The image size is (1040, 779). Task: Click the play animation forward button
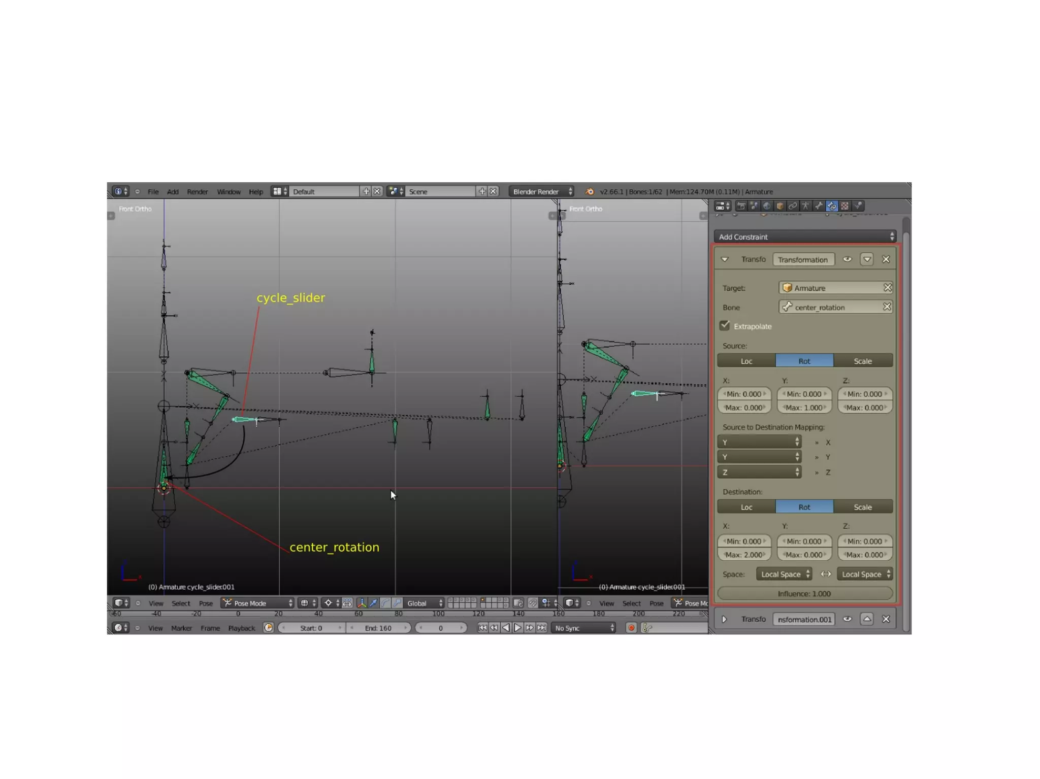517,628
